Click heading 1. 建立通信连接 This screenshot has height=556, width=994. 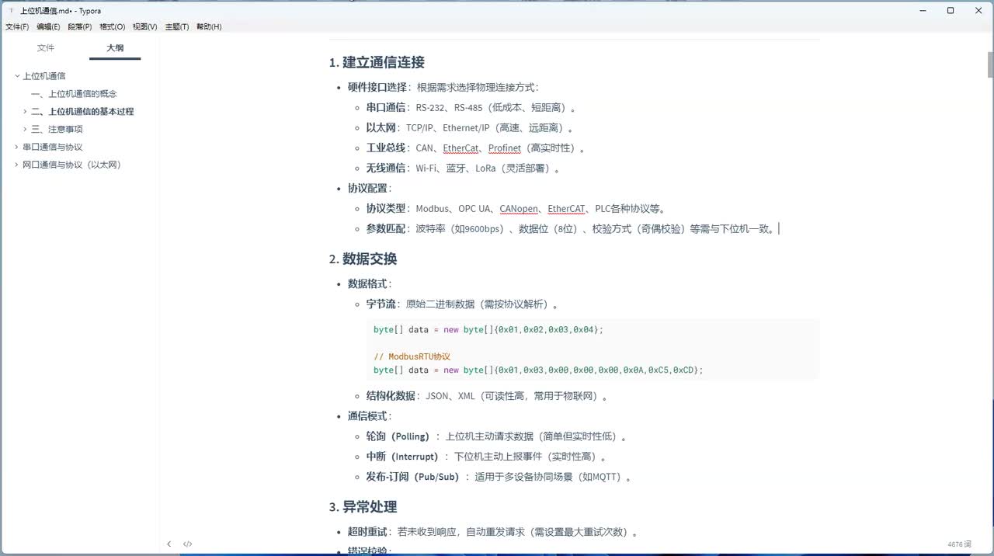pos(377,63)
